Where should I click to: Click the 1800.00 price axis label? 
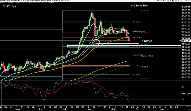[186, 53]
